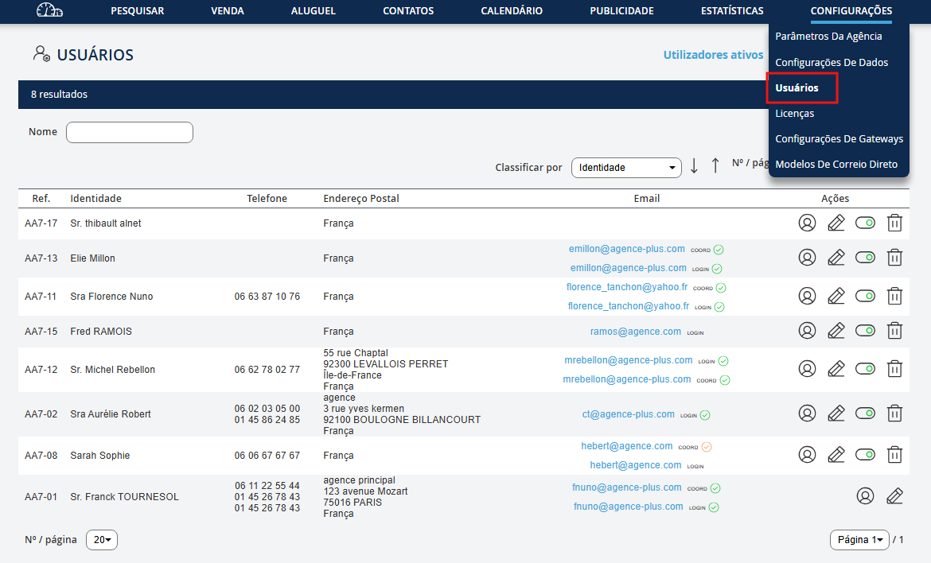Disable the Fred RAMOIS active toggle
Image resolution: width=931 pixels, height=563 pixels.
click(x=865, y=331)
